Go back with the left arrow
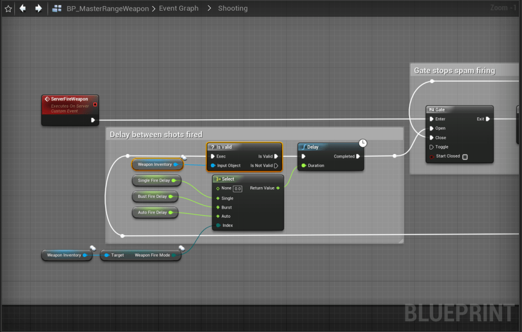 pyautogui.click(x=22, y=8)
